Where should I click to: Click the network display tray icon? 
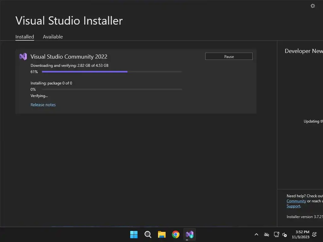pos(276,234)
